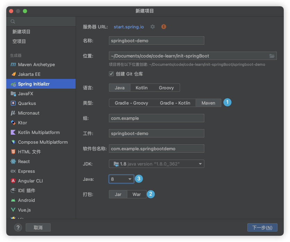The height and width of the screenshot is (242, 290).
Task: Select Empty Project in sidebar
Action: tap(19, 41)
